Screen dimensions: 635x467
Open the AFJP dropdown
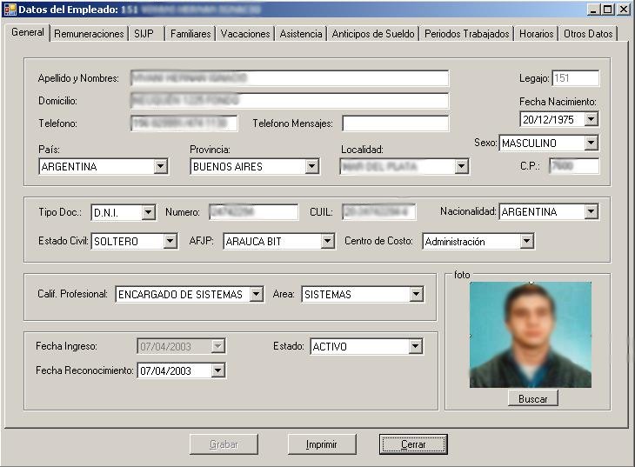point(327,241)
